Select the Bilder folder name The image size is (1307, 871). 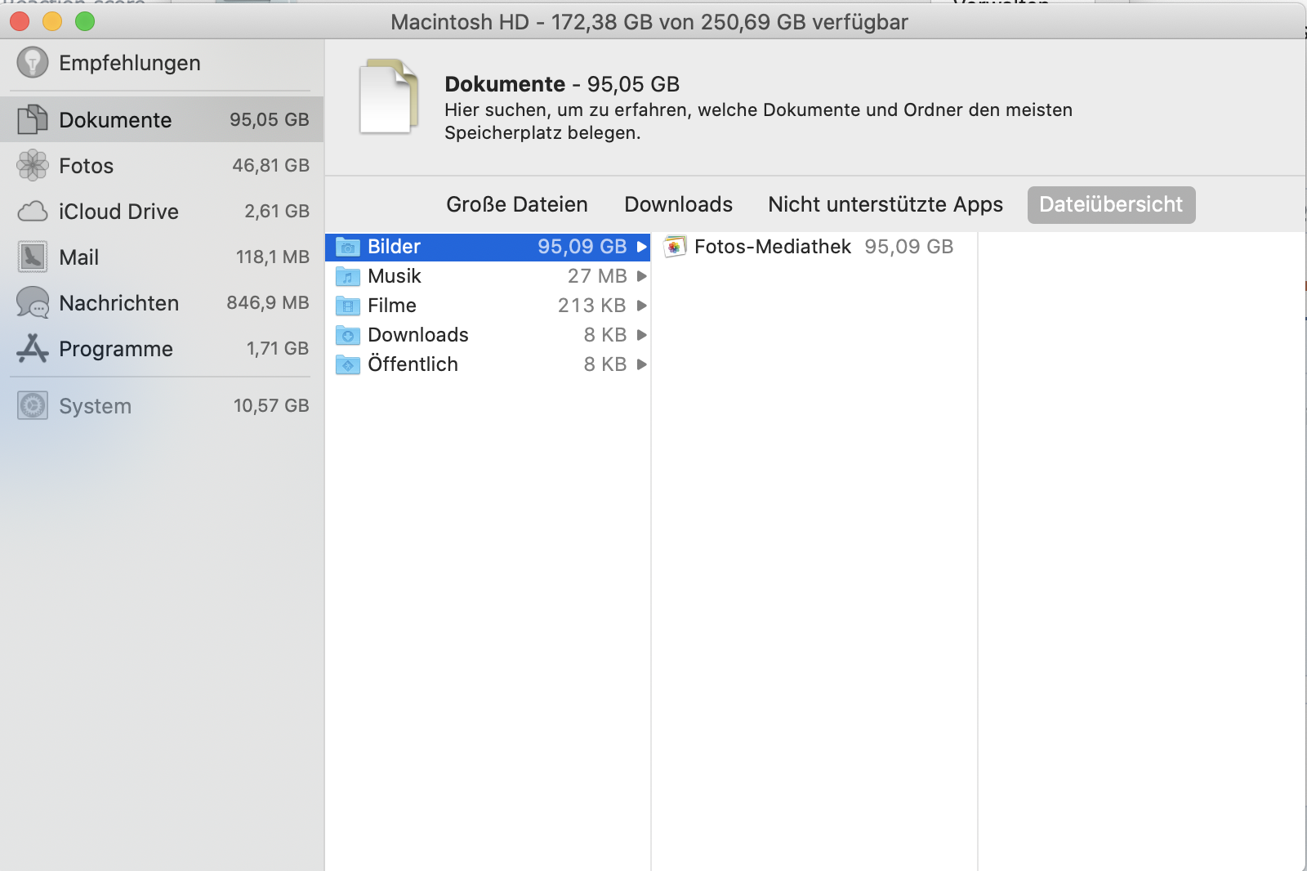pos(395,247)
